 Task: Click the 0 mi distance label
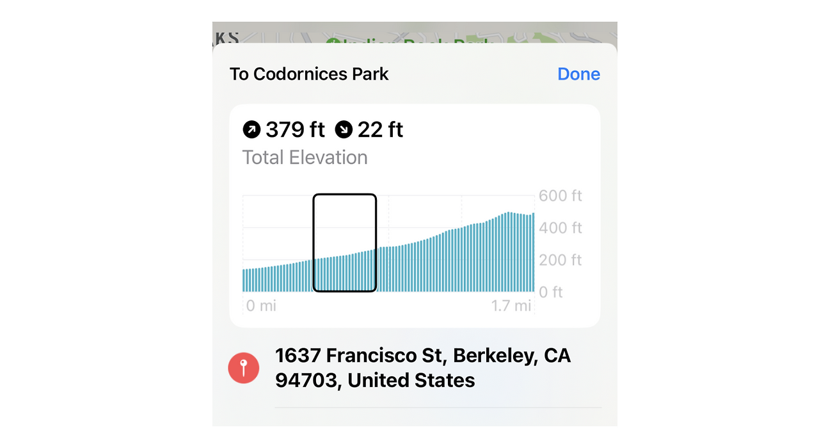[261, 306]
